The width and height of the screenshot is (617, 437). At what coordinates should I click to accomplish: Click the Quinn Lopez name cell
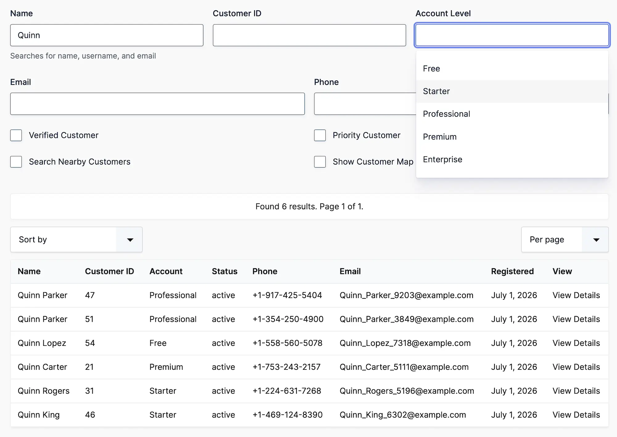click(x=42, y=343)
